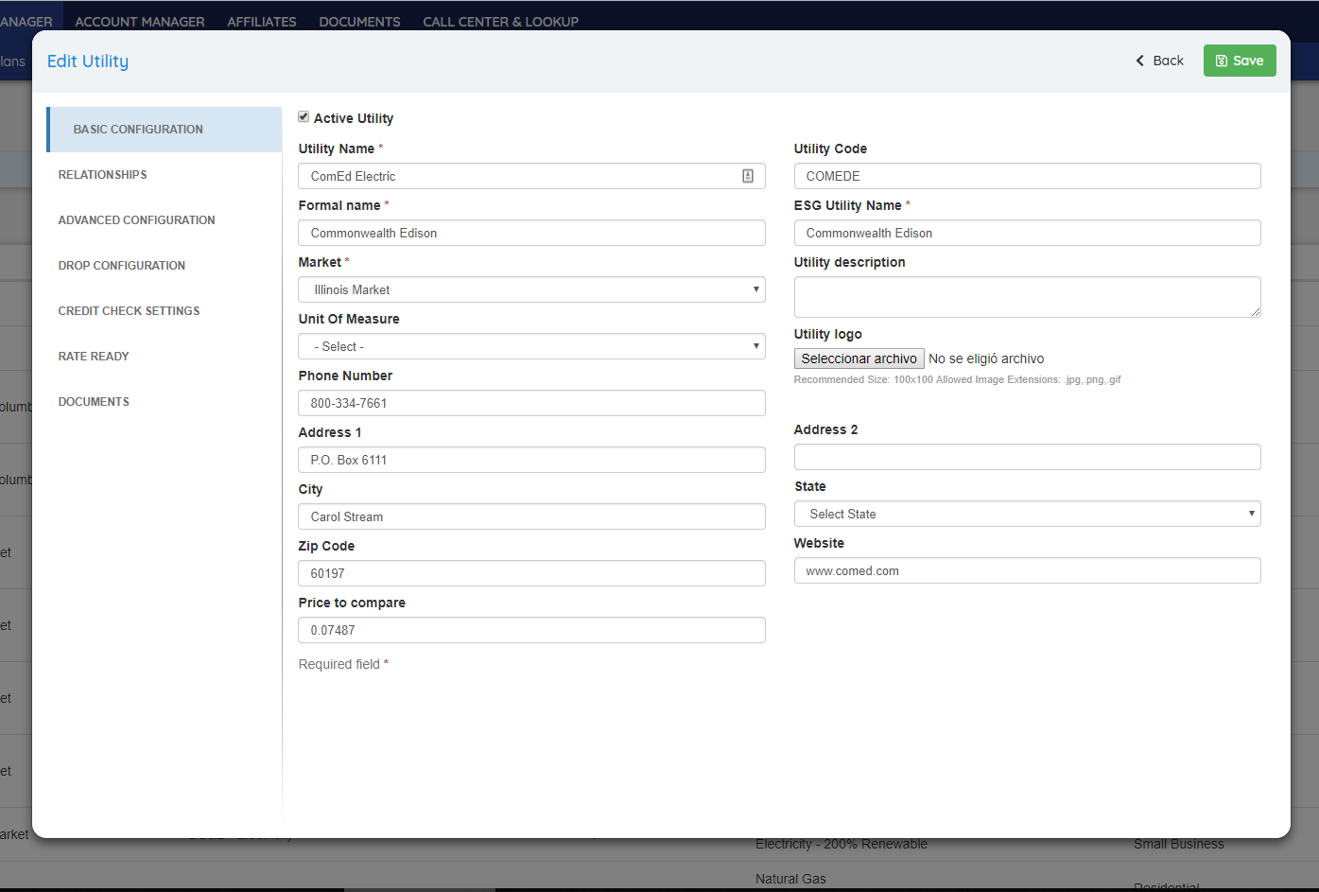Click the Address 1 field
This screenshot has height=892, width=1319.
click(x=531, y=460)
